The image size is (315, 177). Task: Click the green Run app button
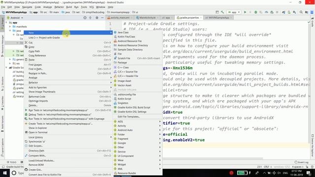245,12
